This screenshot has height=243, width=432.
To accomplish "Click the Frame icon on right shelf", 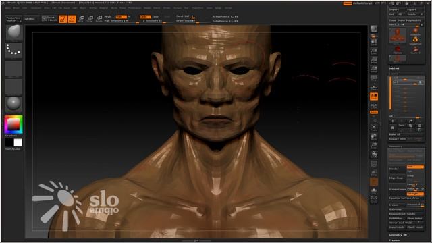I will [x=374, y=128].
